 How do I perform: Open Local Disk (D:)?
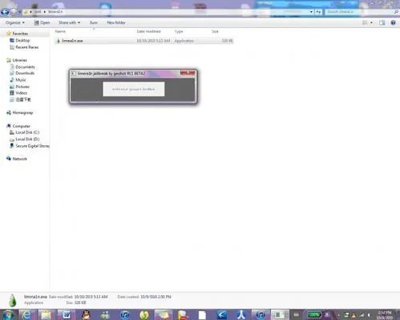27,140
